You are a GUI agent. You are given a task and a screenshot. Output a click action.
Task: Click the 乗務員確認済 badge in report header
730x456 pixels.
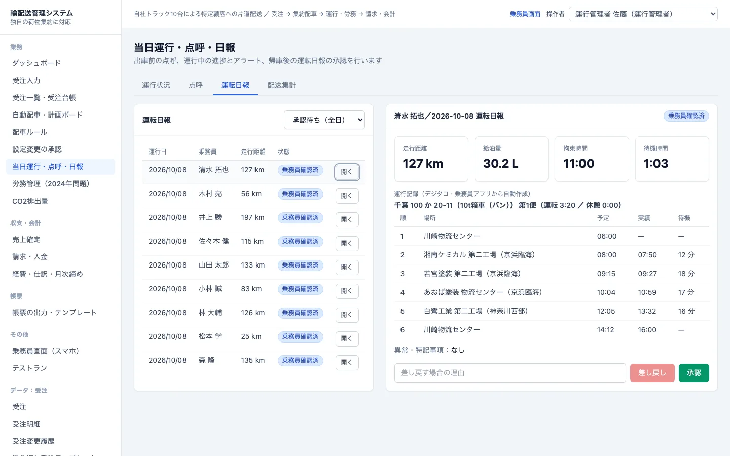coord(686,116)
